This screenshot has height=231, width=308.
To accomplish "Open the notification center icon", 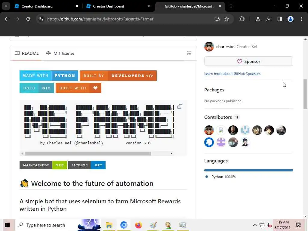I will 298,225.
